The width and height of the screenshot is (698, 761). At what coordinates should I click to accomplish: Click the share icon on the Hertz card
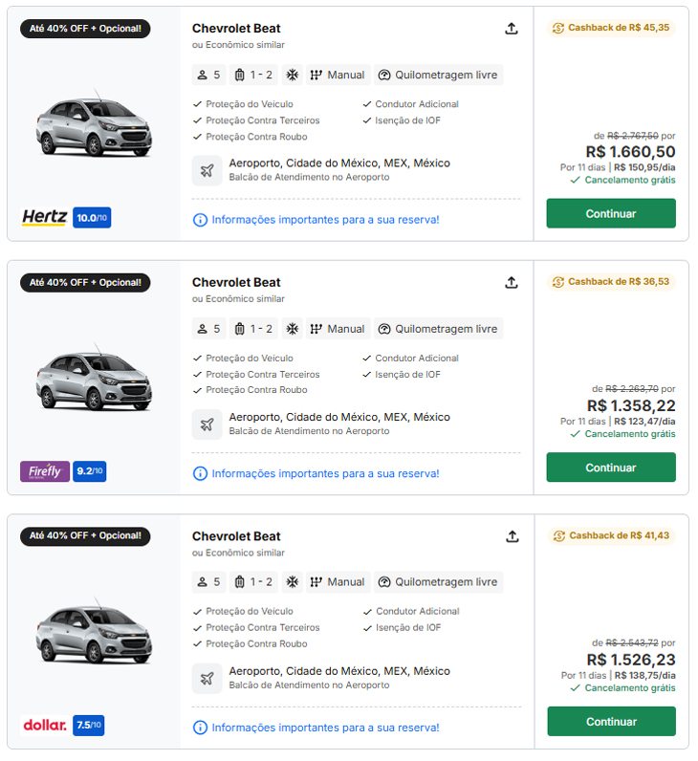tap(512, 29)
